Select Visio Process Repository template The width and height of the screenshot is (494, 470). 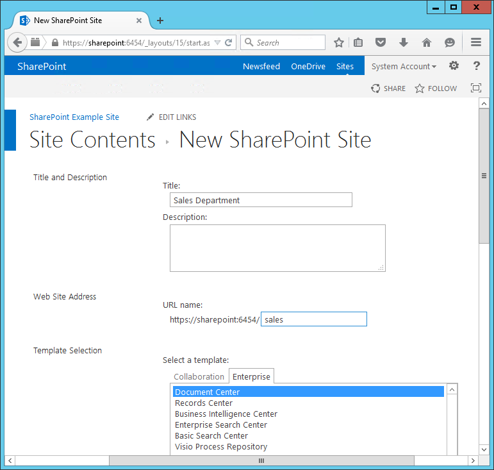(308, 446)
